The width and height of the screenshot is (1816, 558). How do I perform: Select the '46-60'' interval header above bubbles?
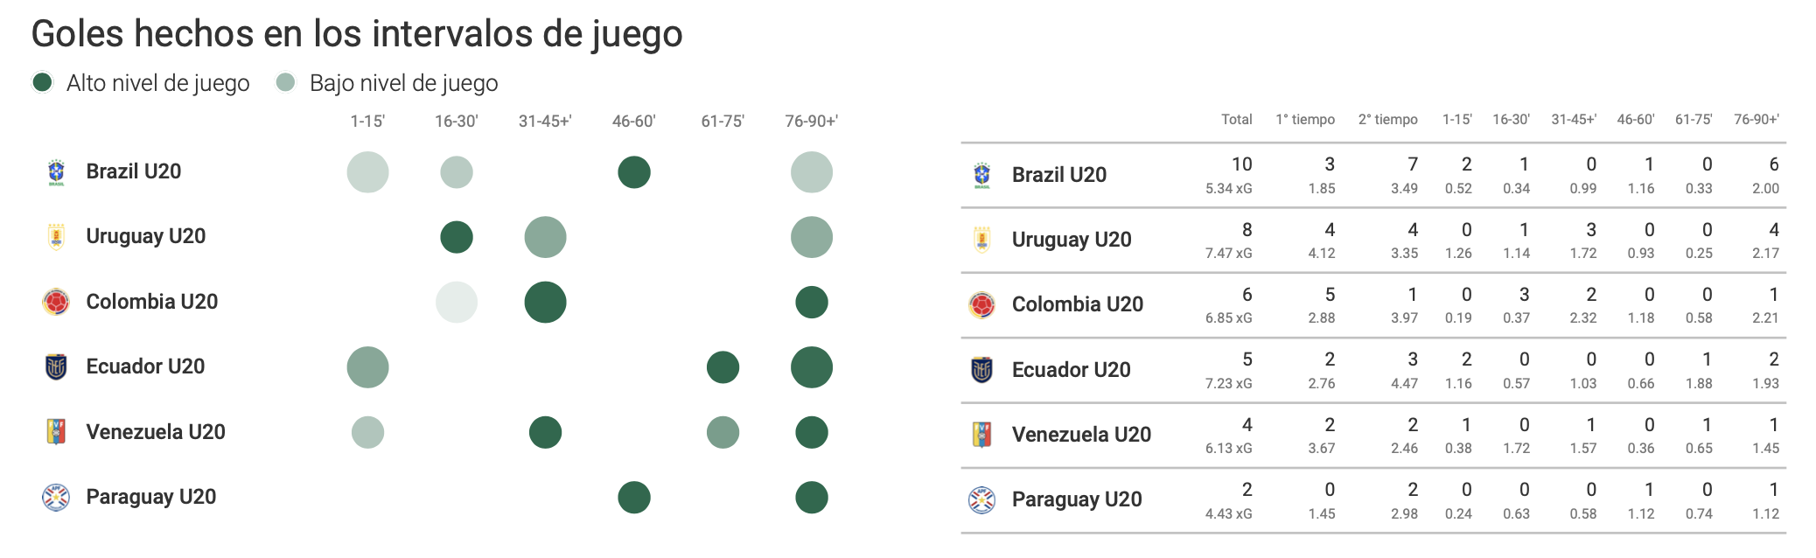(633, 122)
